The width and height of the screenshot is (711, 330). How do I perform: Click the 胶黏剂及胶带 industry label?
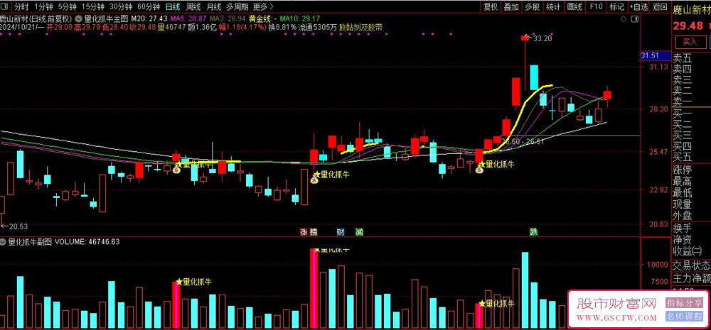coord(360,28)
